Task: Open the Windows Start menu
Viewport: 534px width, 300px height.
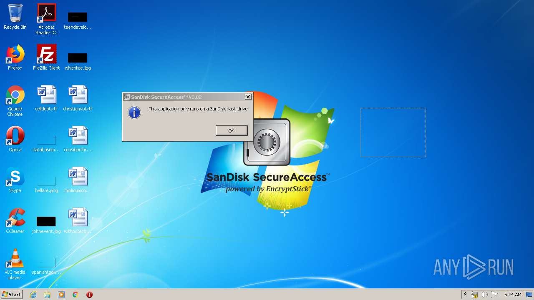Action: click(12, 294)
